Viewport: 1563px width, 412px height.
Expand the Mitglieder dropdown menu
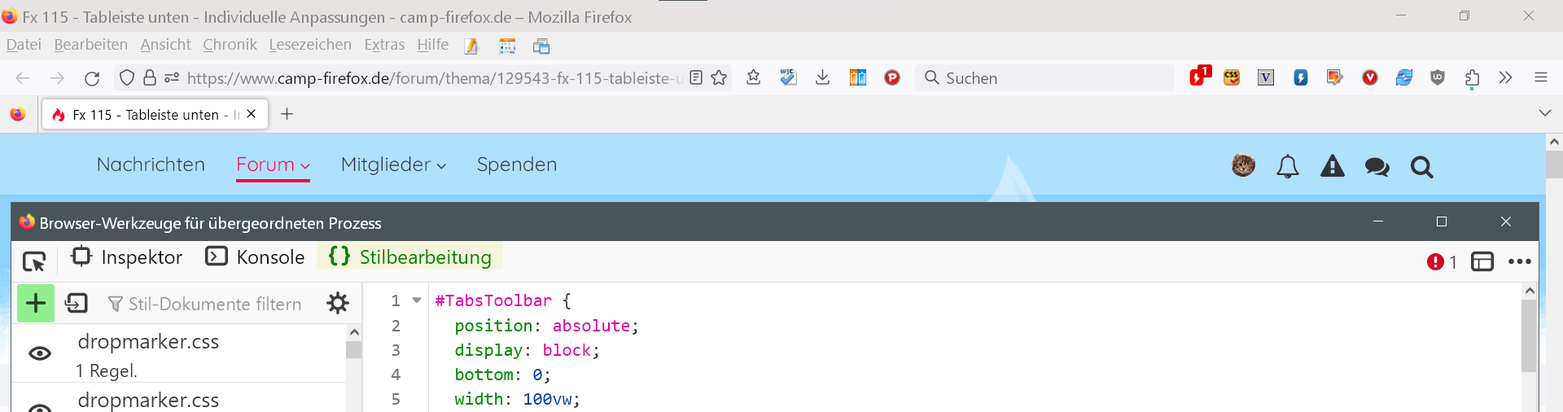tap(393, 164)
